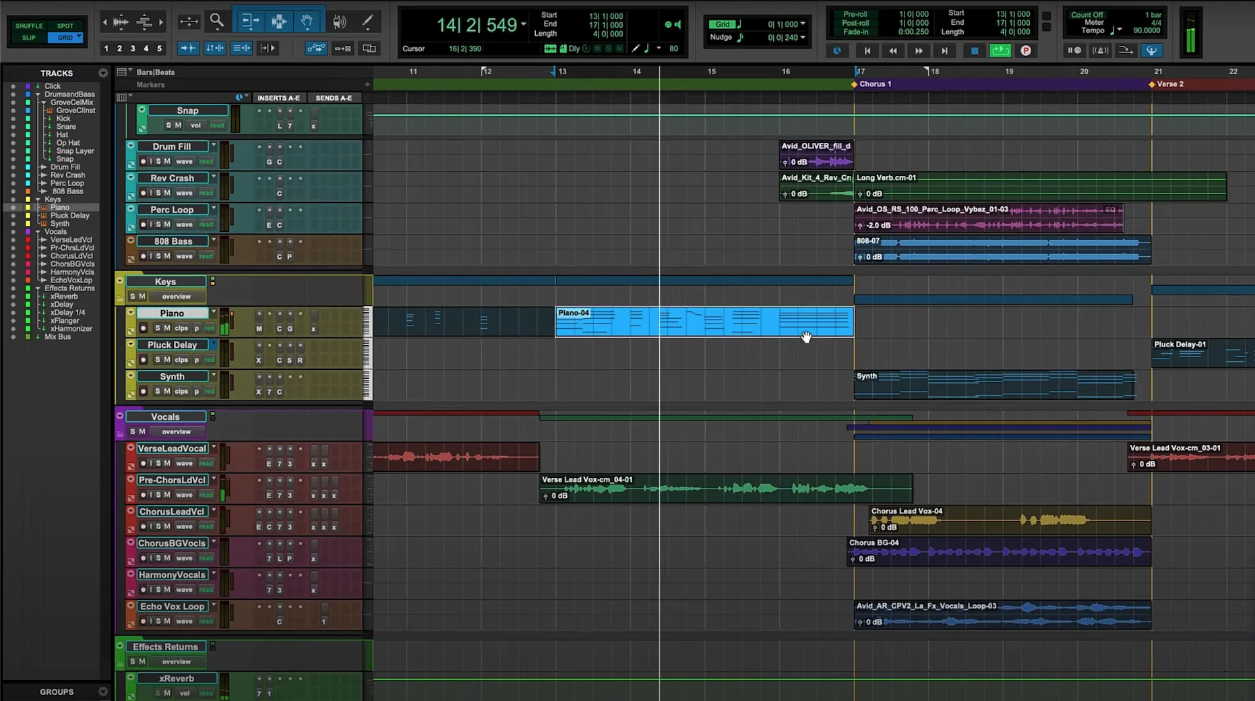Image resolution: width=1255 pixels, height=701 pixels.
Task: Select the Trim tool
Action: point(249,21)
